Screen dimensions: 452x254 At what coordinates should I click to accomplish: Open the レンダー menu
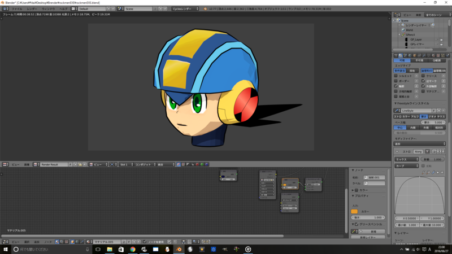pyautogui.click(x=32, y=9)
